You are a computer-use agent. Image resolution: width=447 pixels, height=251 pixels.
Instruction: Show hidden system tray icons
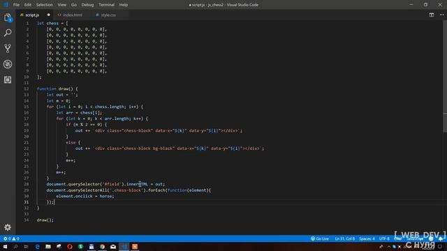click(x=388, y=246)
